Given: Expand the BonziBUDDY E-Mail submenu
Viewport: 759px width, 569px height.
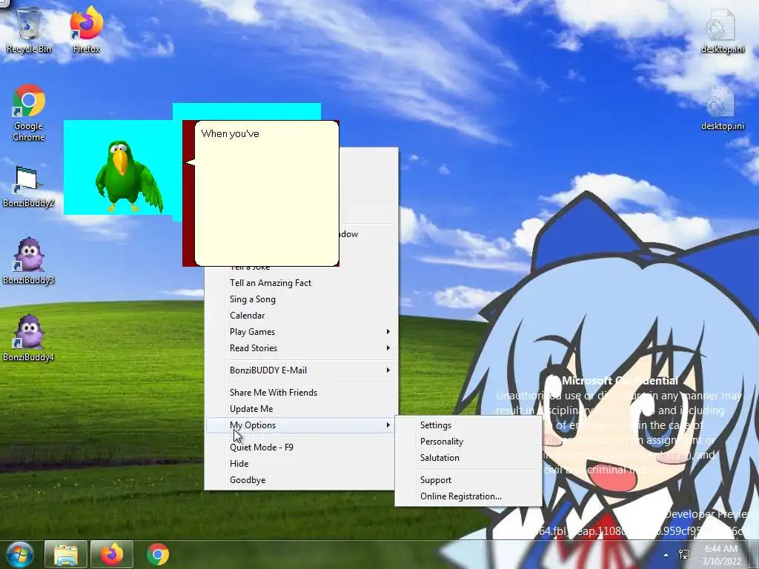Looking at the screenshot, I should (x=300, y=370).
